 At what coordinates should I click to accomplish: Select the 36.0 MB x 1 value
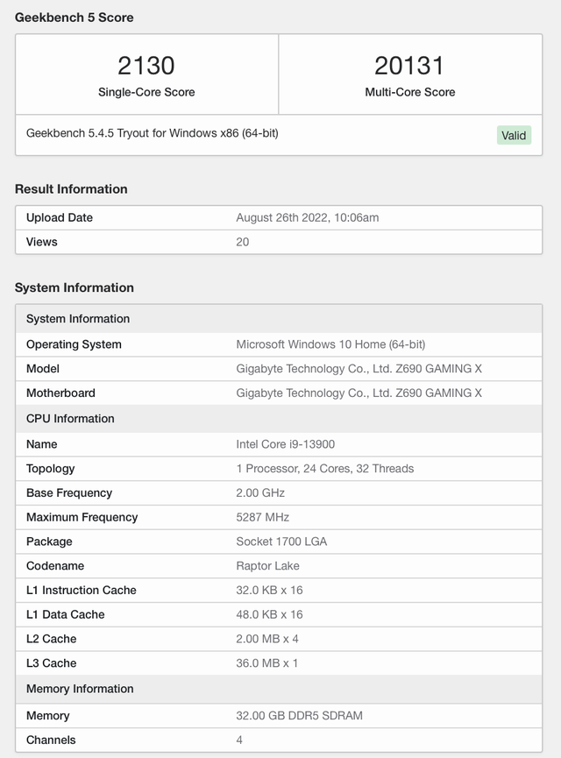click(x=267, y=662)
